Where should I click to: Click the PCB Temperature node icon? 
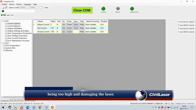point(4,46)
